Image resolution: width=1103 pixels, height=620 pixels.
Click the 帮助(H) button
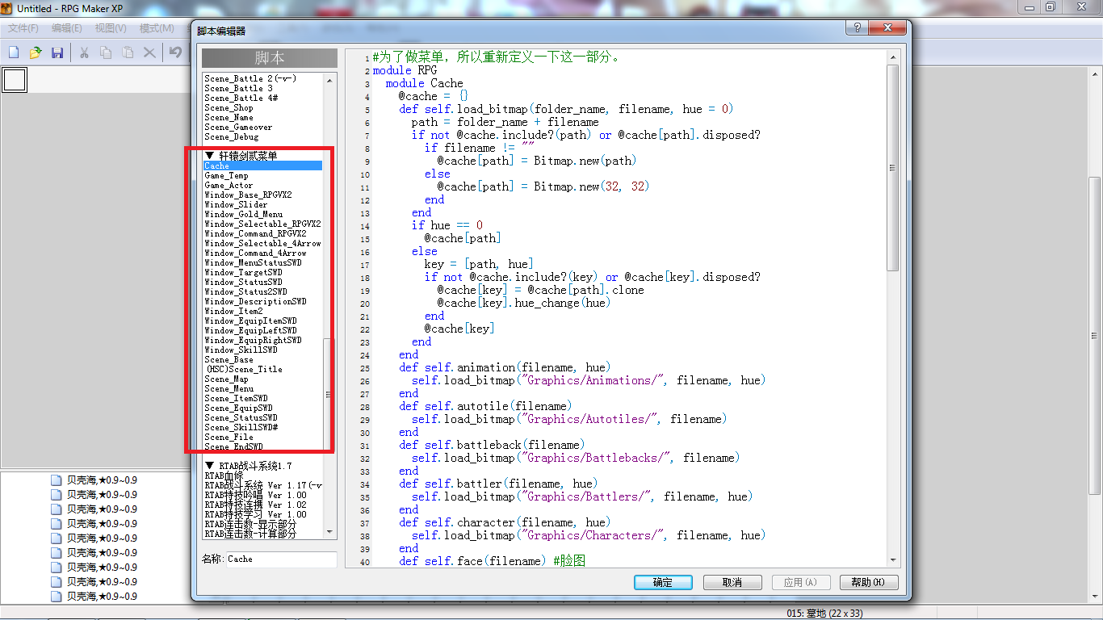point(868,582)
